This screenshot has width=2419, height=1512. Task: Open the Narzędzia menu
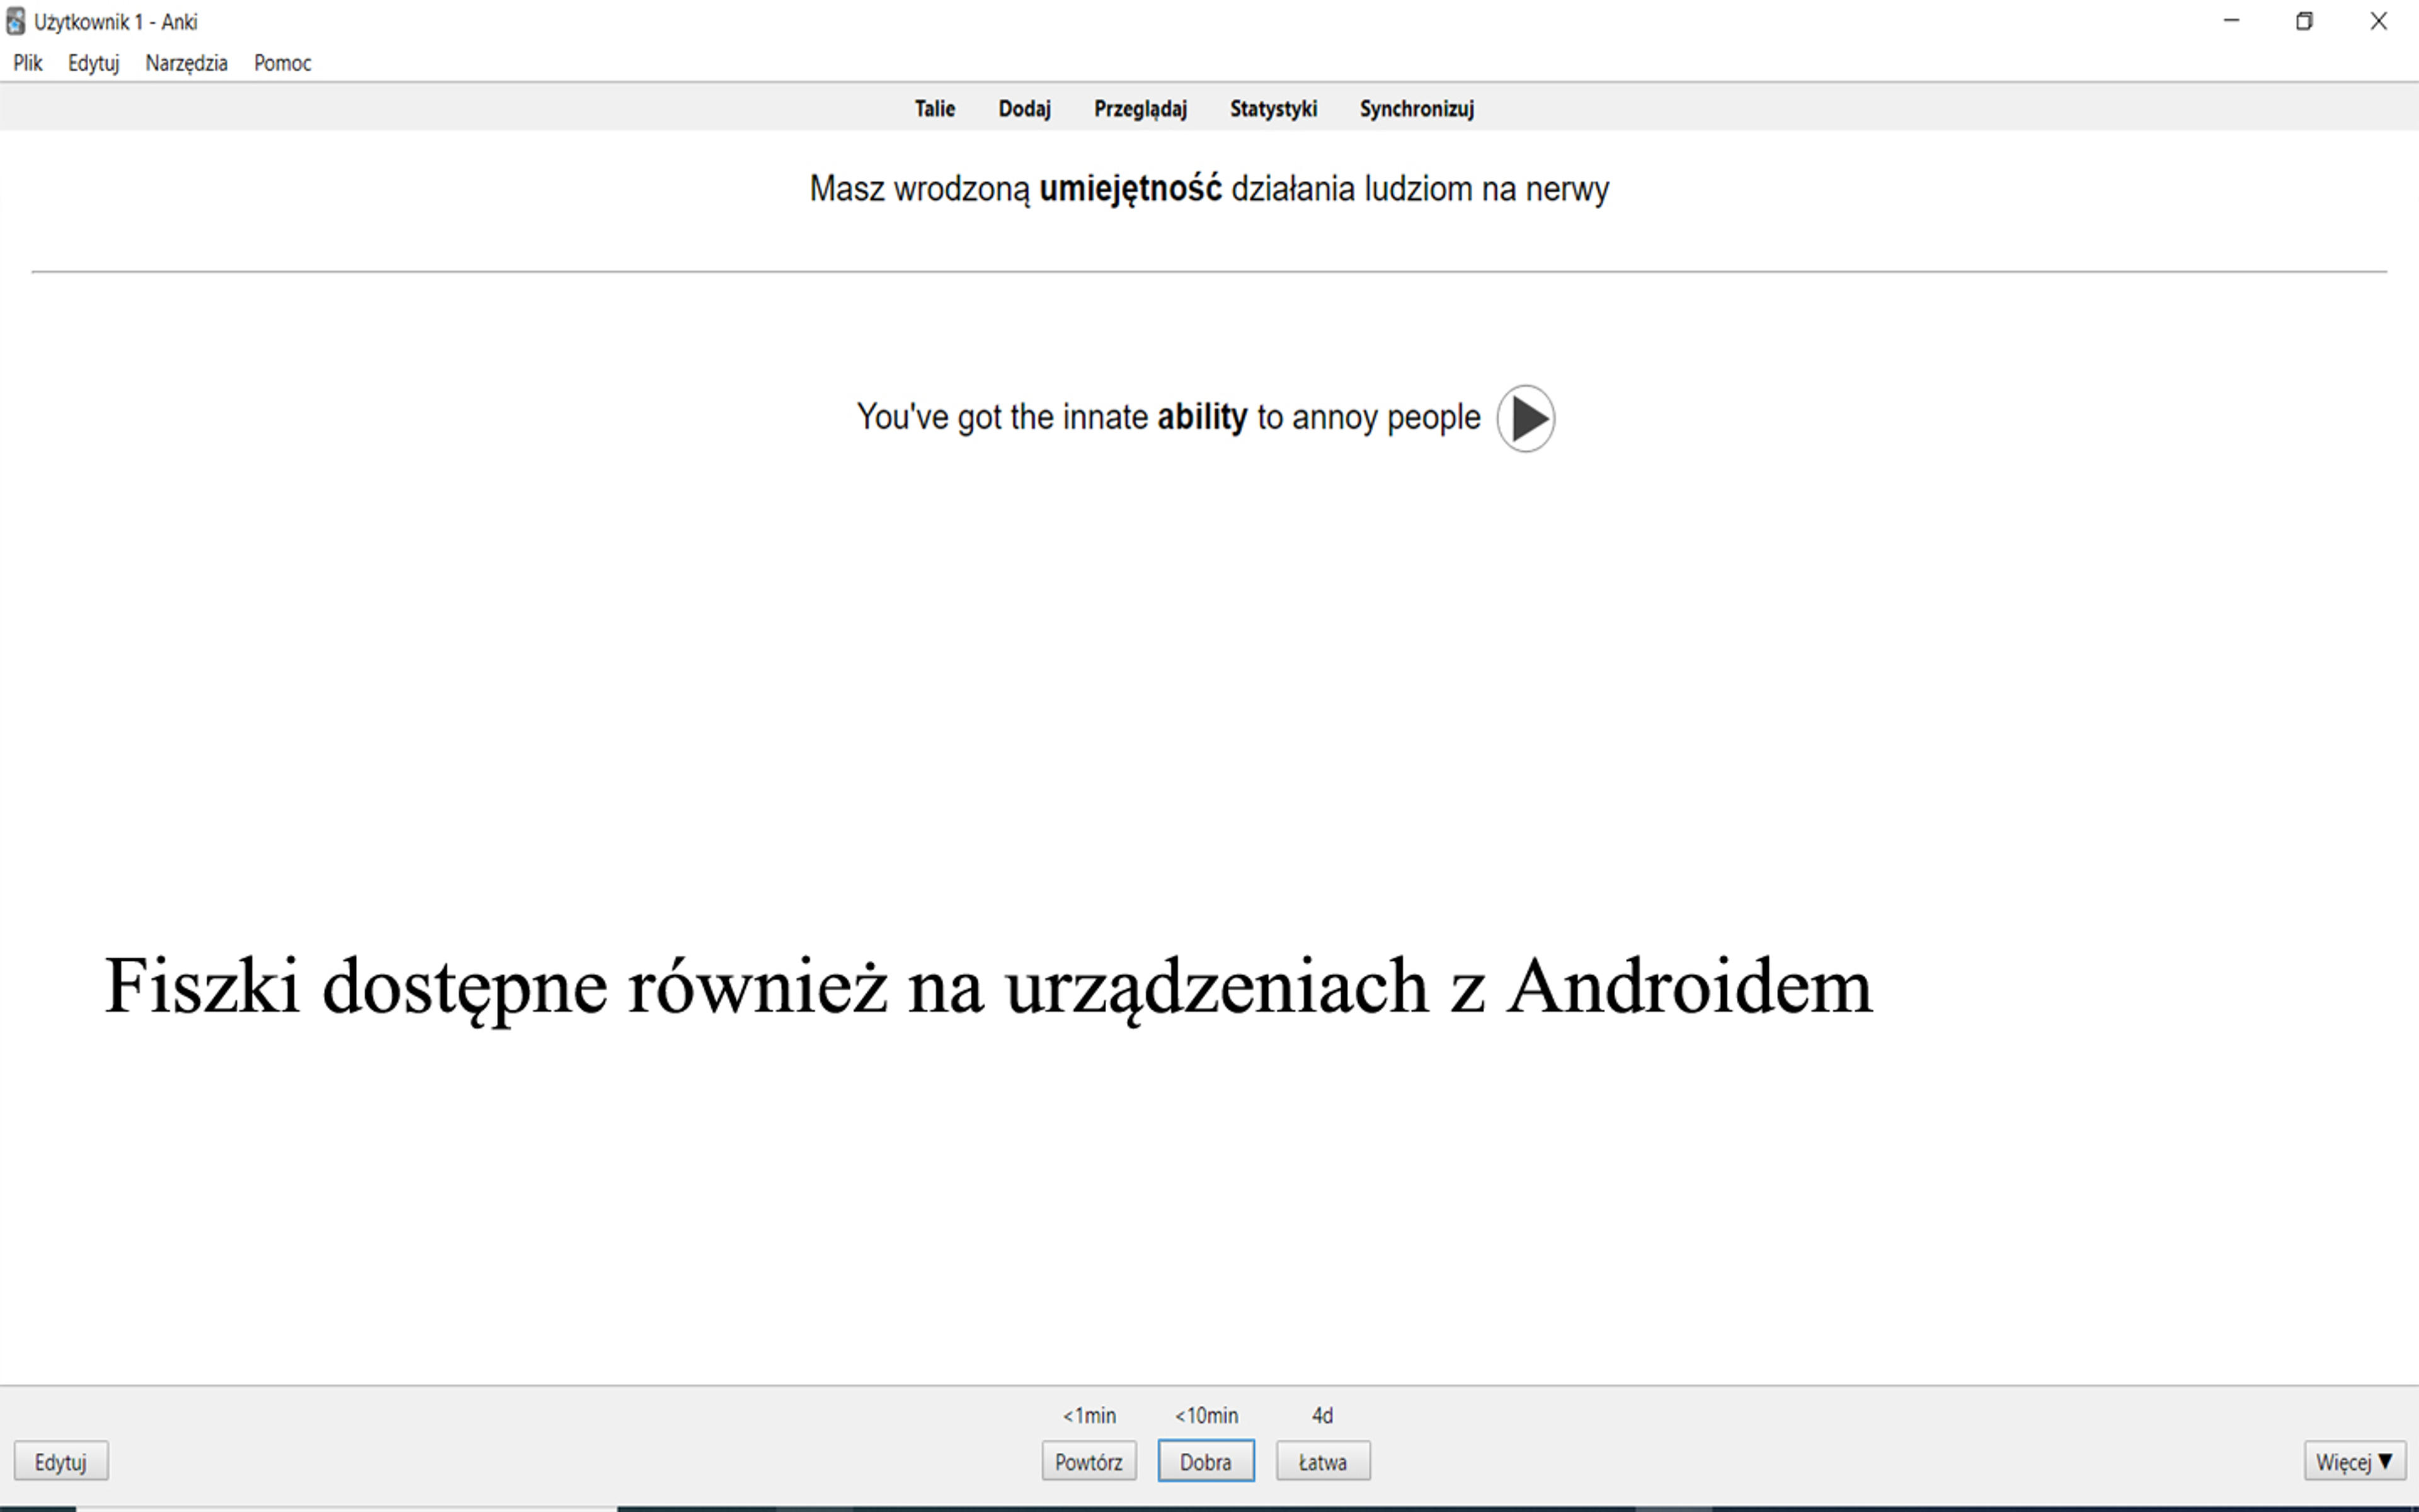coord(186,63)
